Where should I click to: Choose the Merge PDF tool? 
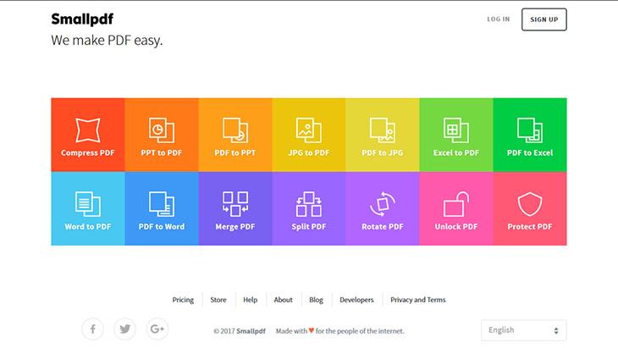235,208
